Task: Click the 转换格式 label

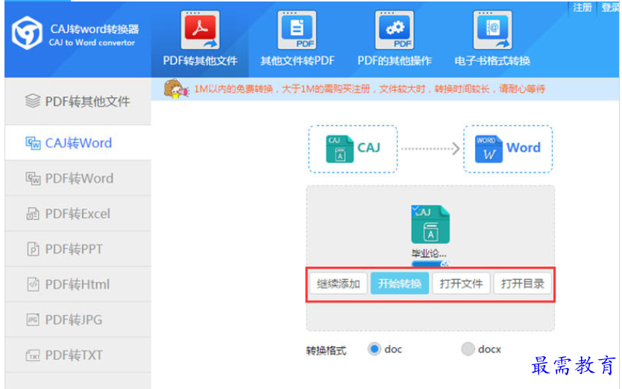Action: point(326,350)
